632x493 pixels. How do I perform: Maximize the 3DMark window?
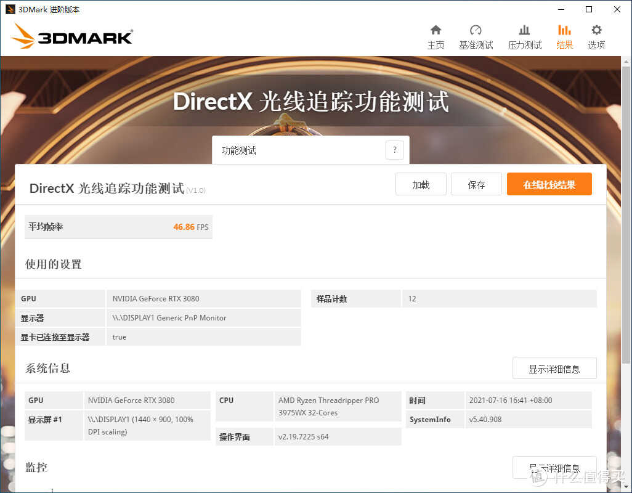coord(589,9)
